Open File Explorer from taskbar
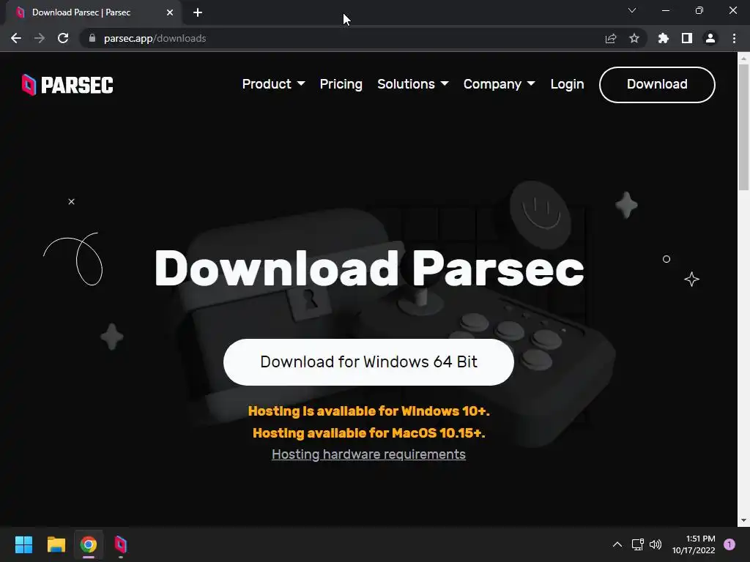 [x=56, y=544]
